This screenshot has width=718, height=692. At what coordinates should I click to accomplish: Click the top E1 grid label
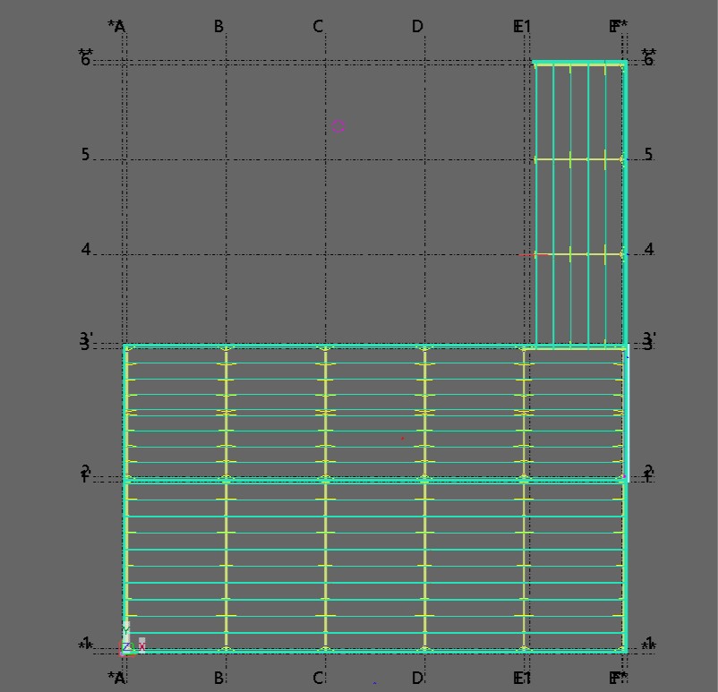tap(522, 27)
